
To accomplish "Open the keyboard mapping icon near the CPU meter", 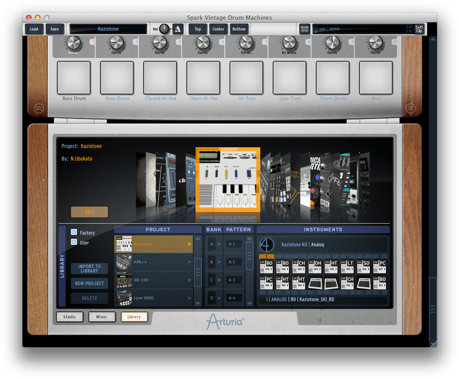I will [x=304, y=29].
